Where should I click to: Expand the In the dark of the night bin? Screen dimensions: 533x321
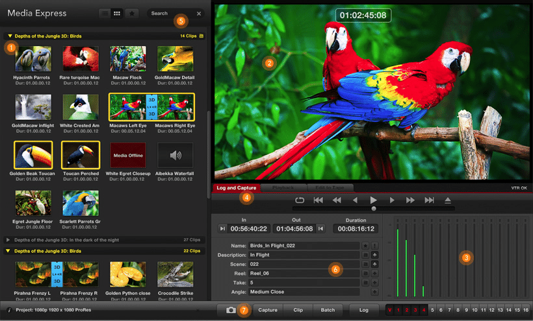point(8,240)
